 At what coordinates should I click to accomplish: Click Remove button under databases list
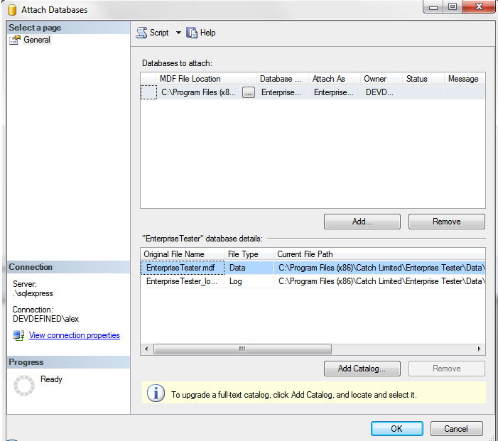[446, 222]
